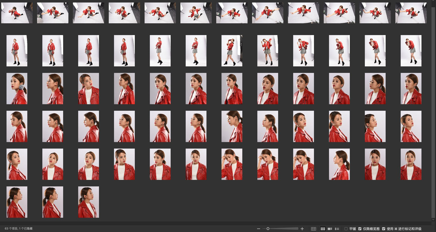Image resolution: width=436 pixels, height=232 pixels.
Task: Click the minus icon to shrink thumbnails
Action: coord(258,229)
